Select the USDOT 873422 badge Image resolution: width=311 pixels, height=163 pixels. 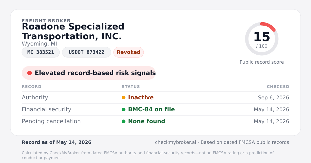[87, 52]
